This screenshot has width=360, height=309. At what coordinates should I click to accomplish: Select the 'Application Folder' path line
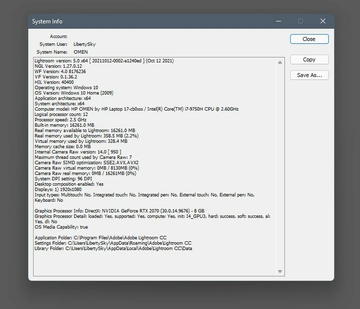point(100,238)
